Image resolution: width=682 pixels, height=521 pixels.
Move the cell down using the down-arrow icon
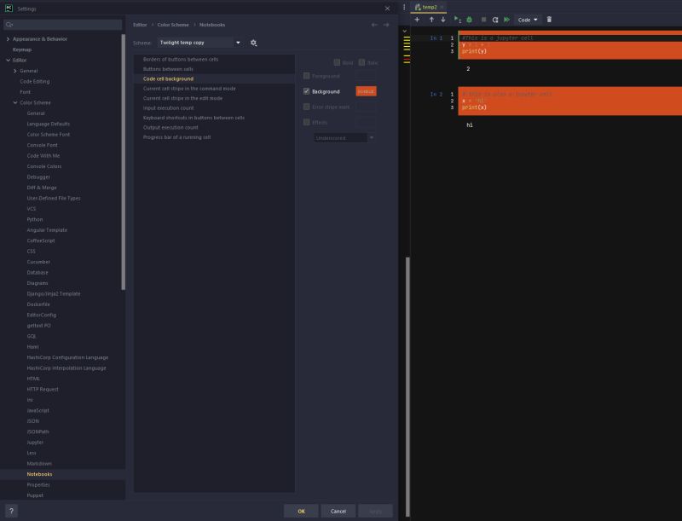pyautogui.click(x=442, y=19)
